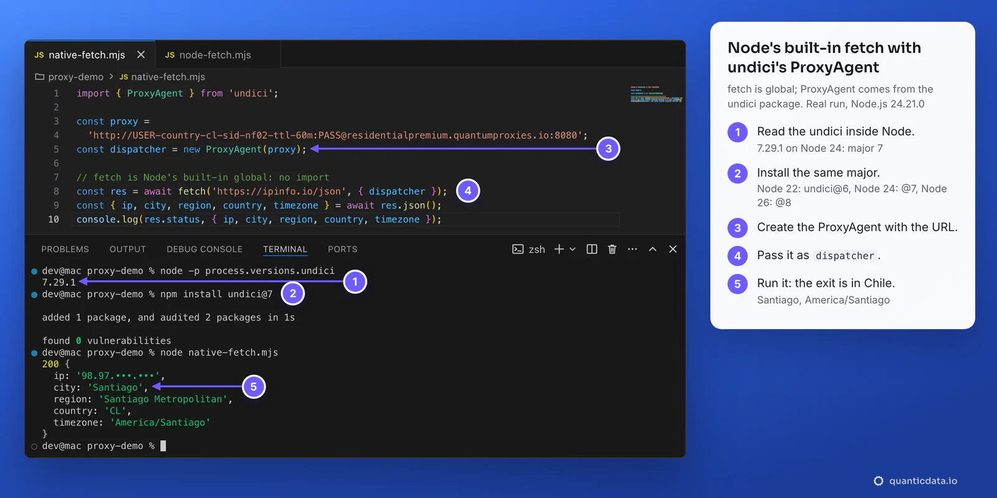Switch to the DEBUG CONSOLE tab
The image size is (997, 498).
(204, 249)
